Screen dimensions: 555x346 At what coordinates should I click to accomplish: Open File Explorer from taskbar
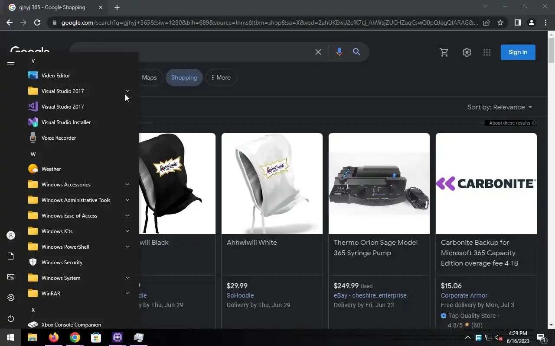[x=33, y=337]
